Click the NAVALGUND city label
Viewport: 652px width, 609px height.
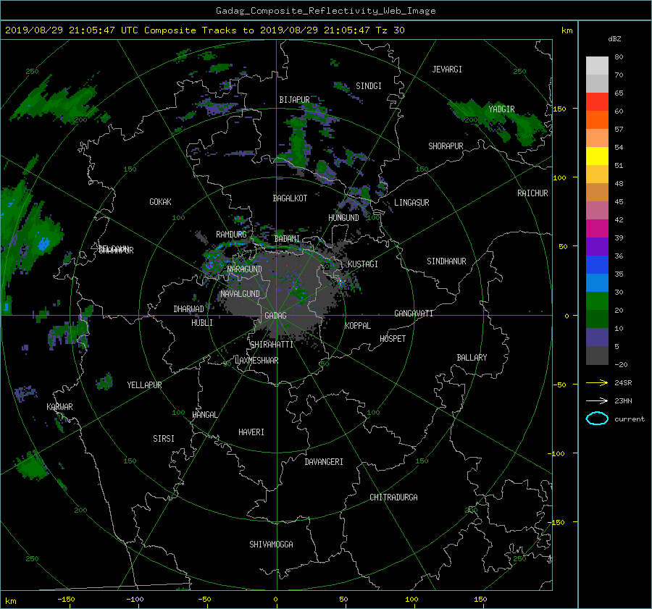[240, 294]
